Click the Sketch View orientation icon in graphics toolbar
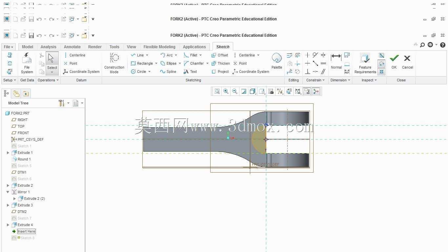Screen dimensions: 448x252 pyautogui.click(x=289, y=92)
